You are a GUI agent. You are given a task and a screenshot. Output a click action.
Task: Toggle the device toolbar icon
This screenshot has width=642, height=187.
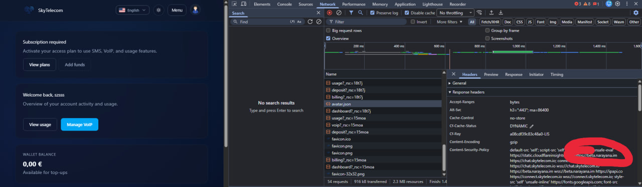coord(244,4)
